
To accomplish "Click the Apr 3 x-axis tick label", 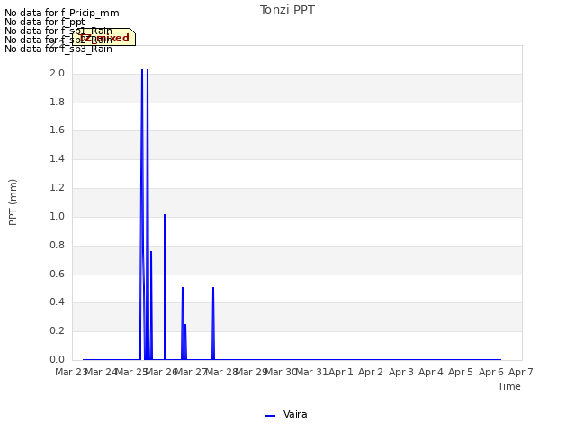I will point(400,372).
